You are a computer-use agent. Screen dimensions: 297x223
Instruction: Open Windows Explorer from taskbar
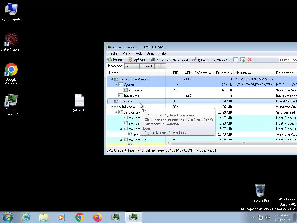44,217
